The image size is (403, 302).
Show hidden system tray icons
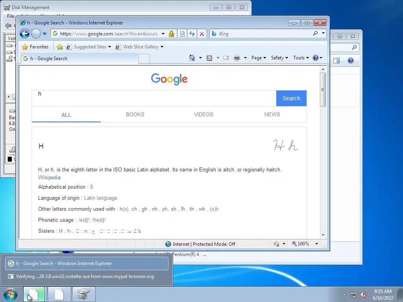[x=344, y=295]
